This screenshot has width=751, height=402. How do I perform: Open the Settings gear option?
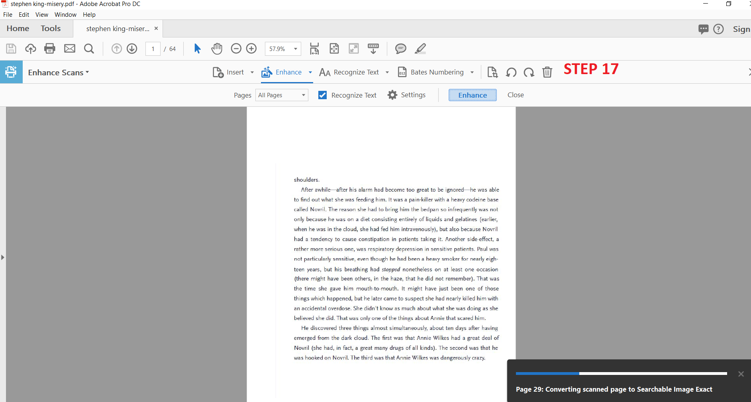(x=407, y=95)
